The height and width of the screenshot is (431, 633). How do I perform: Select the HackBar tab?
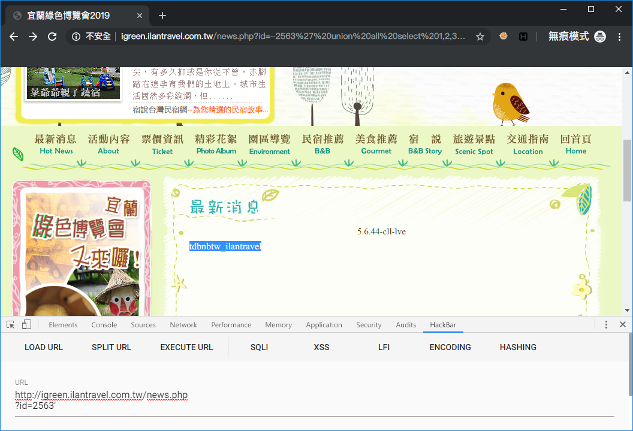[x=443, y=325]
